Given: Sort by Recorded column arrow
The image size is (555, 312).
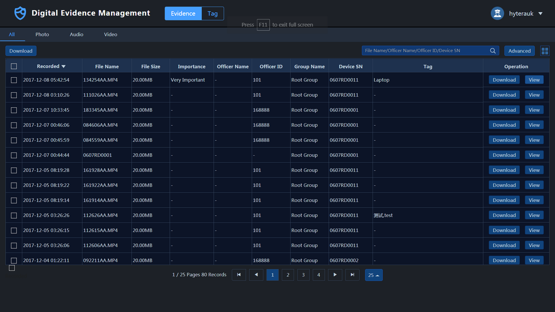Looking at the screenshot, I should [64, 66].
